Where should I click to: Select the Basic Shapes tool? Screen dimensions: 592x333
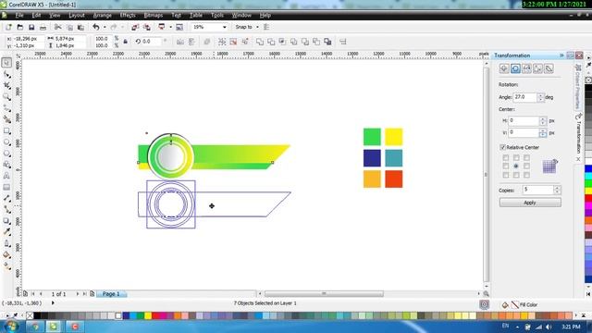(6, 165)
